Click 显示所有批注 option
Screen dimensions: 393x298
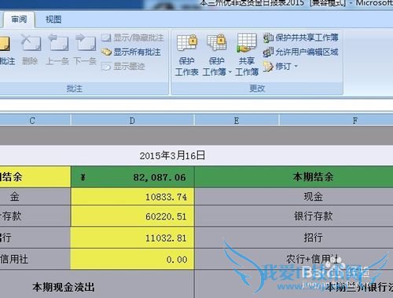[x=131, y=52]
